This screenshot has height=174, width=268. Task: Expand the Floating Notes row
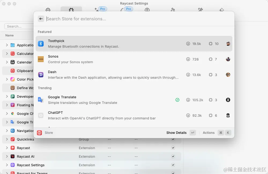pos(7,105)
